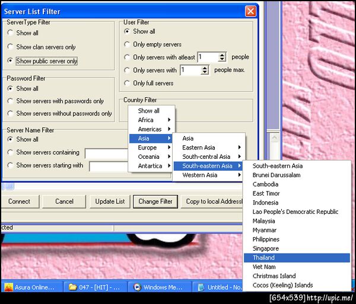Open the highlighted South-eastern Asia submenu
The image size is (356, 304).
(208, 166)
